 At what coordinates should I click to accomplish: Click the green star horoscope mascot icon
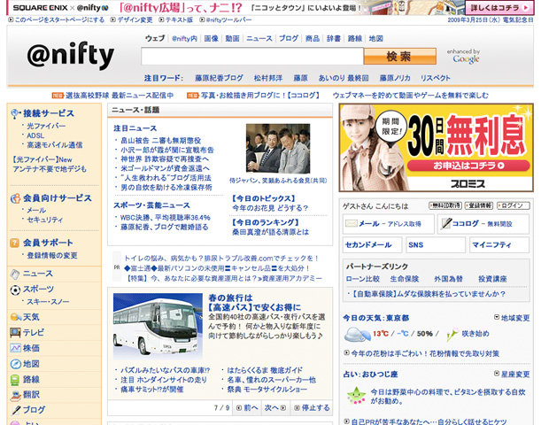coord(356,396)
